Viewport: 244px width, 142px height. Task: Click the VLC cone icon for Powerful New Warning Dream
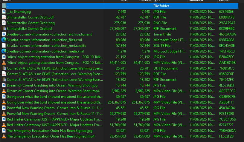click(4, 114)
